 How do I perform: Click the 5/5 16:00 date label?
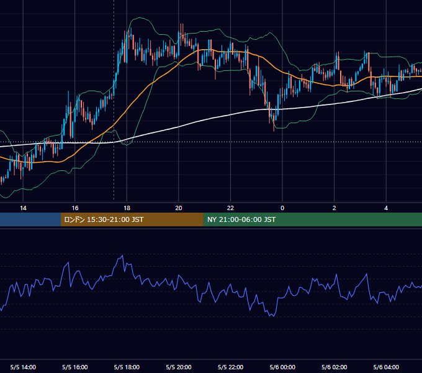point(75,367)
